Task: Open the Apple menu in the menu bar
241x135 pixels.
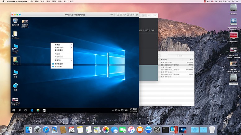Action: (3, 1)
